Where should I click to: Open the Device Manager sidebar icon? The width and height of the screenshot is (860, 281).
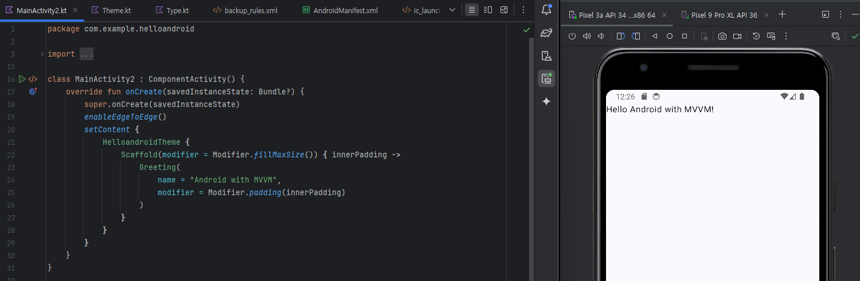tap(546, 56)
